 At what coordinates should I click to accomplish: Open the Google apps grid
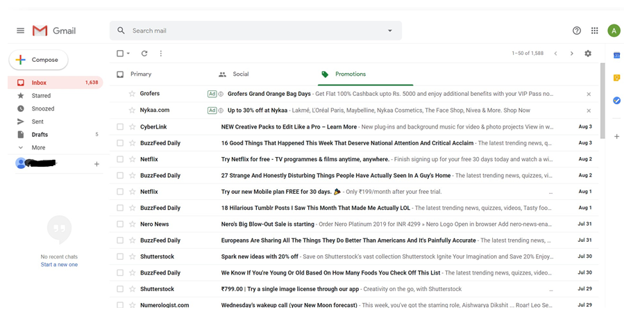click(x=595, y=31)
